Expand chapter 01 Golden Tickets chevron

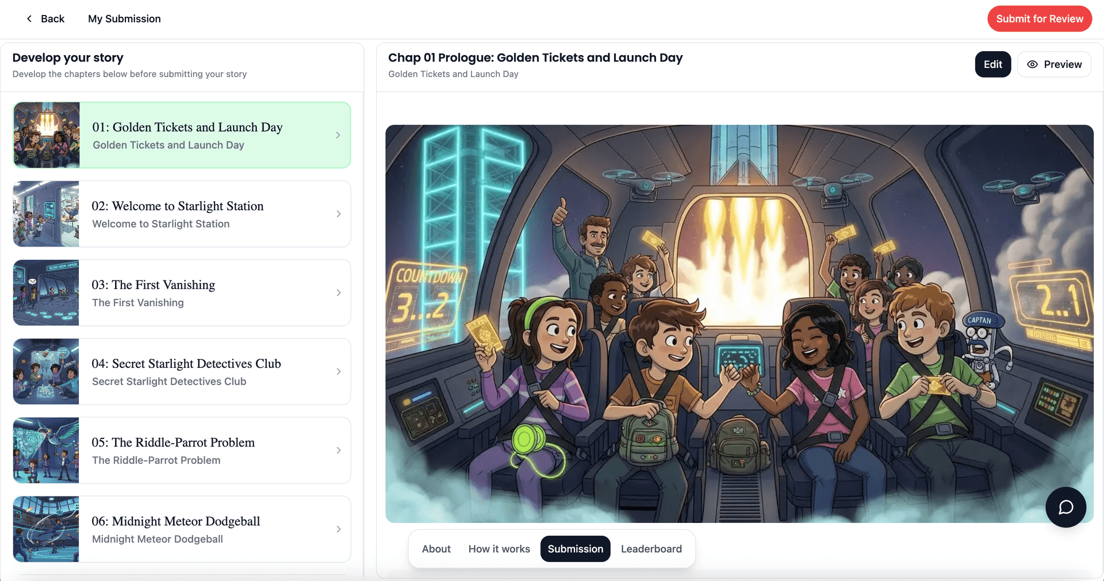[338, 135]
